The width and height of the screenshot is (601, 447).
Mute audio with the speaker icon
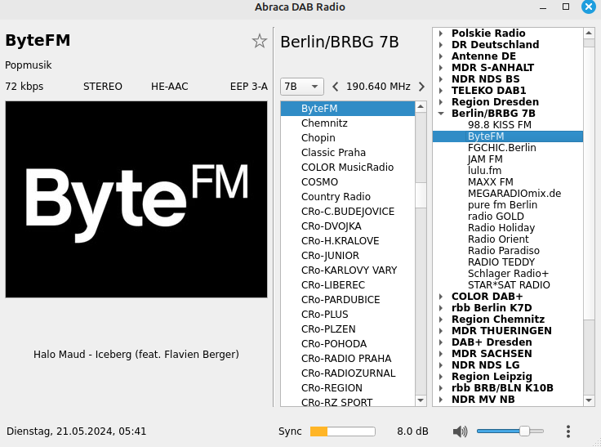(x=461, y=431)
